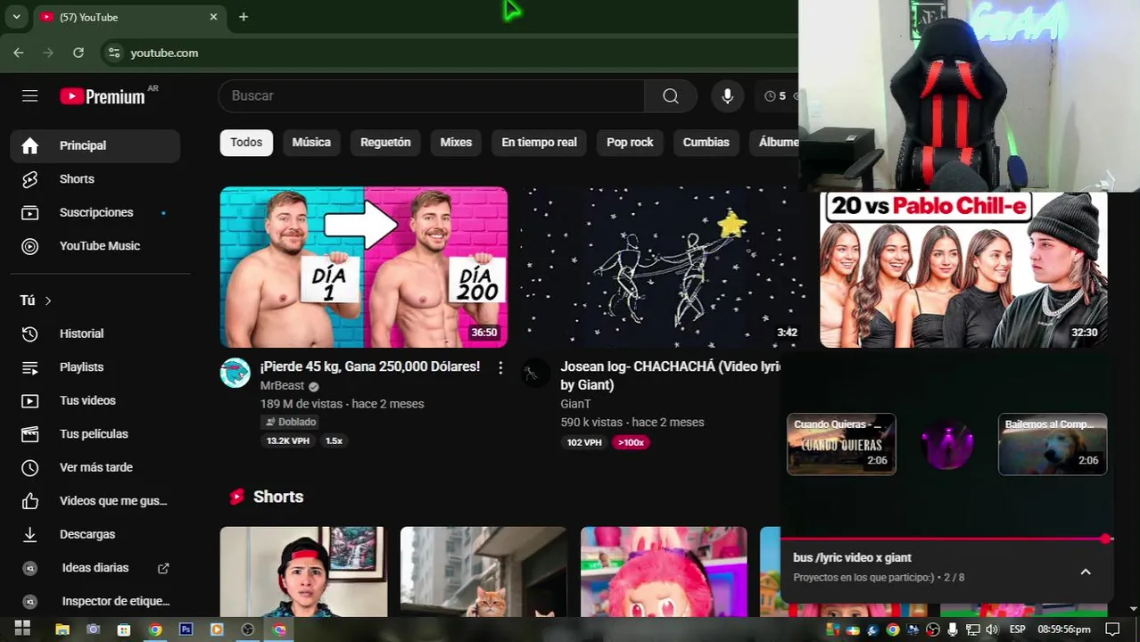Select the Todos filter chip
The height and width of the screenshot is (642, 1140).
point(246,142)
